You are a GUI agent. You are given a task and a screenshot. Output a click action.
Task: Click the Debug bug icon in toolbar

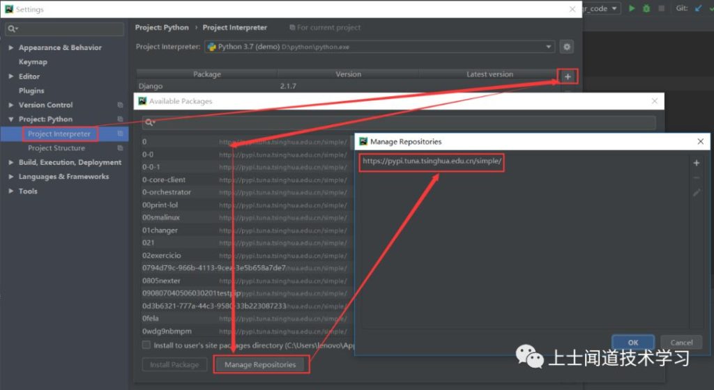click(646, 8)
